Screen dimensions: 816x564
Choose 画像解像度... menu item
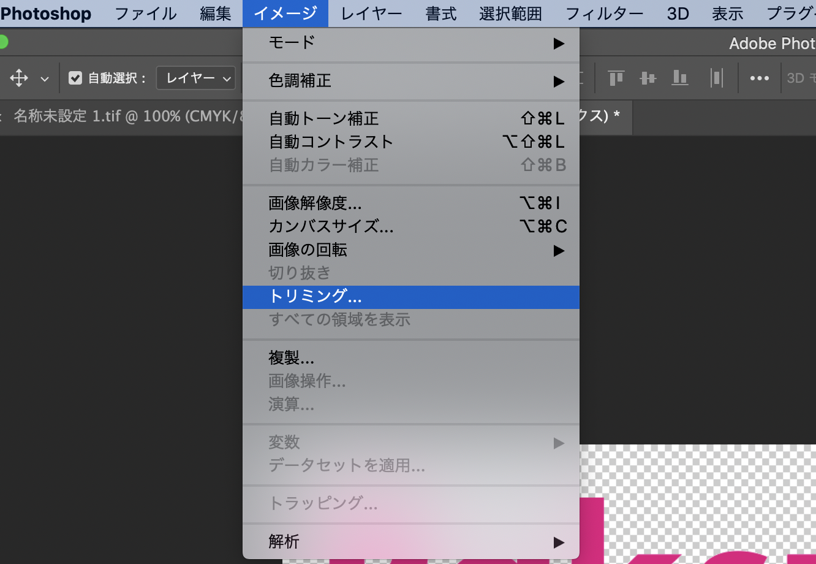[410, 203]
